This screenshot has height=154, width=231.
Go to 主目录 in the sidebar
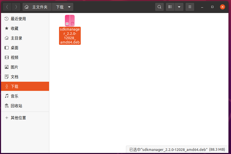click(25, 38)
